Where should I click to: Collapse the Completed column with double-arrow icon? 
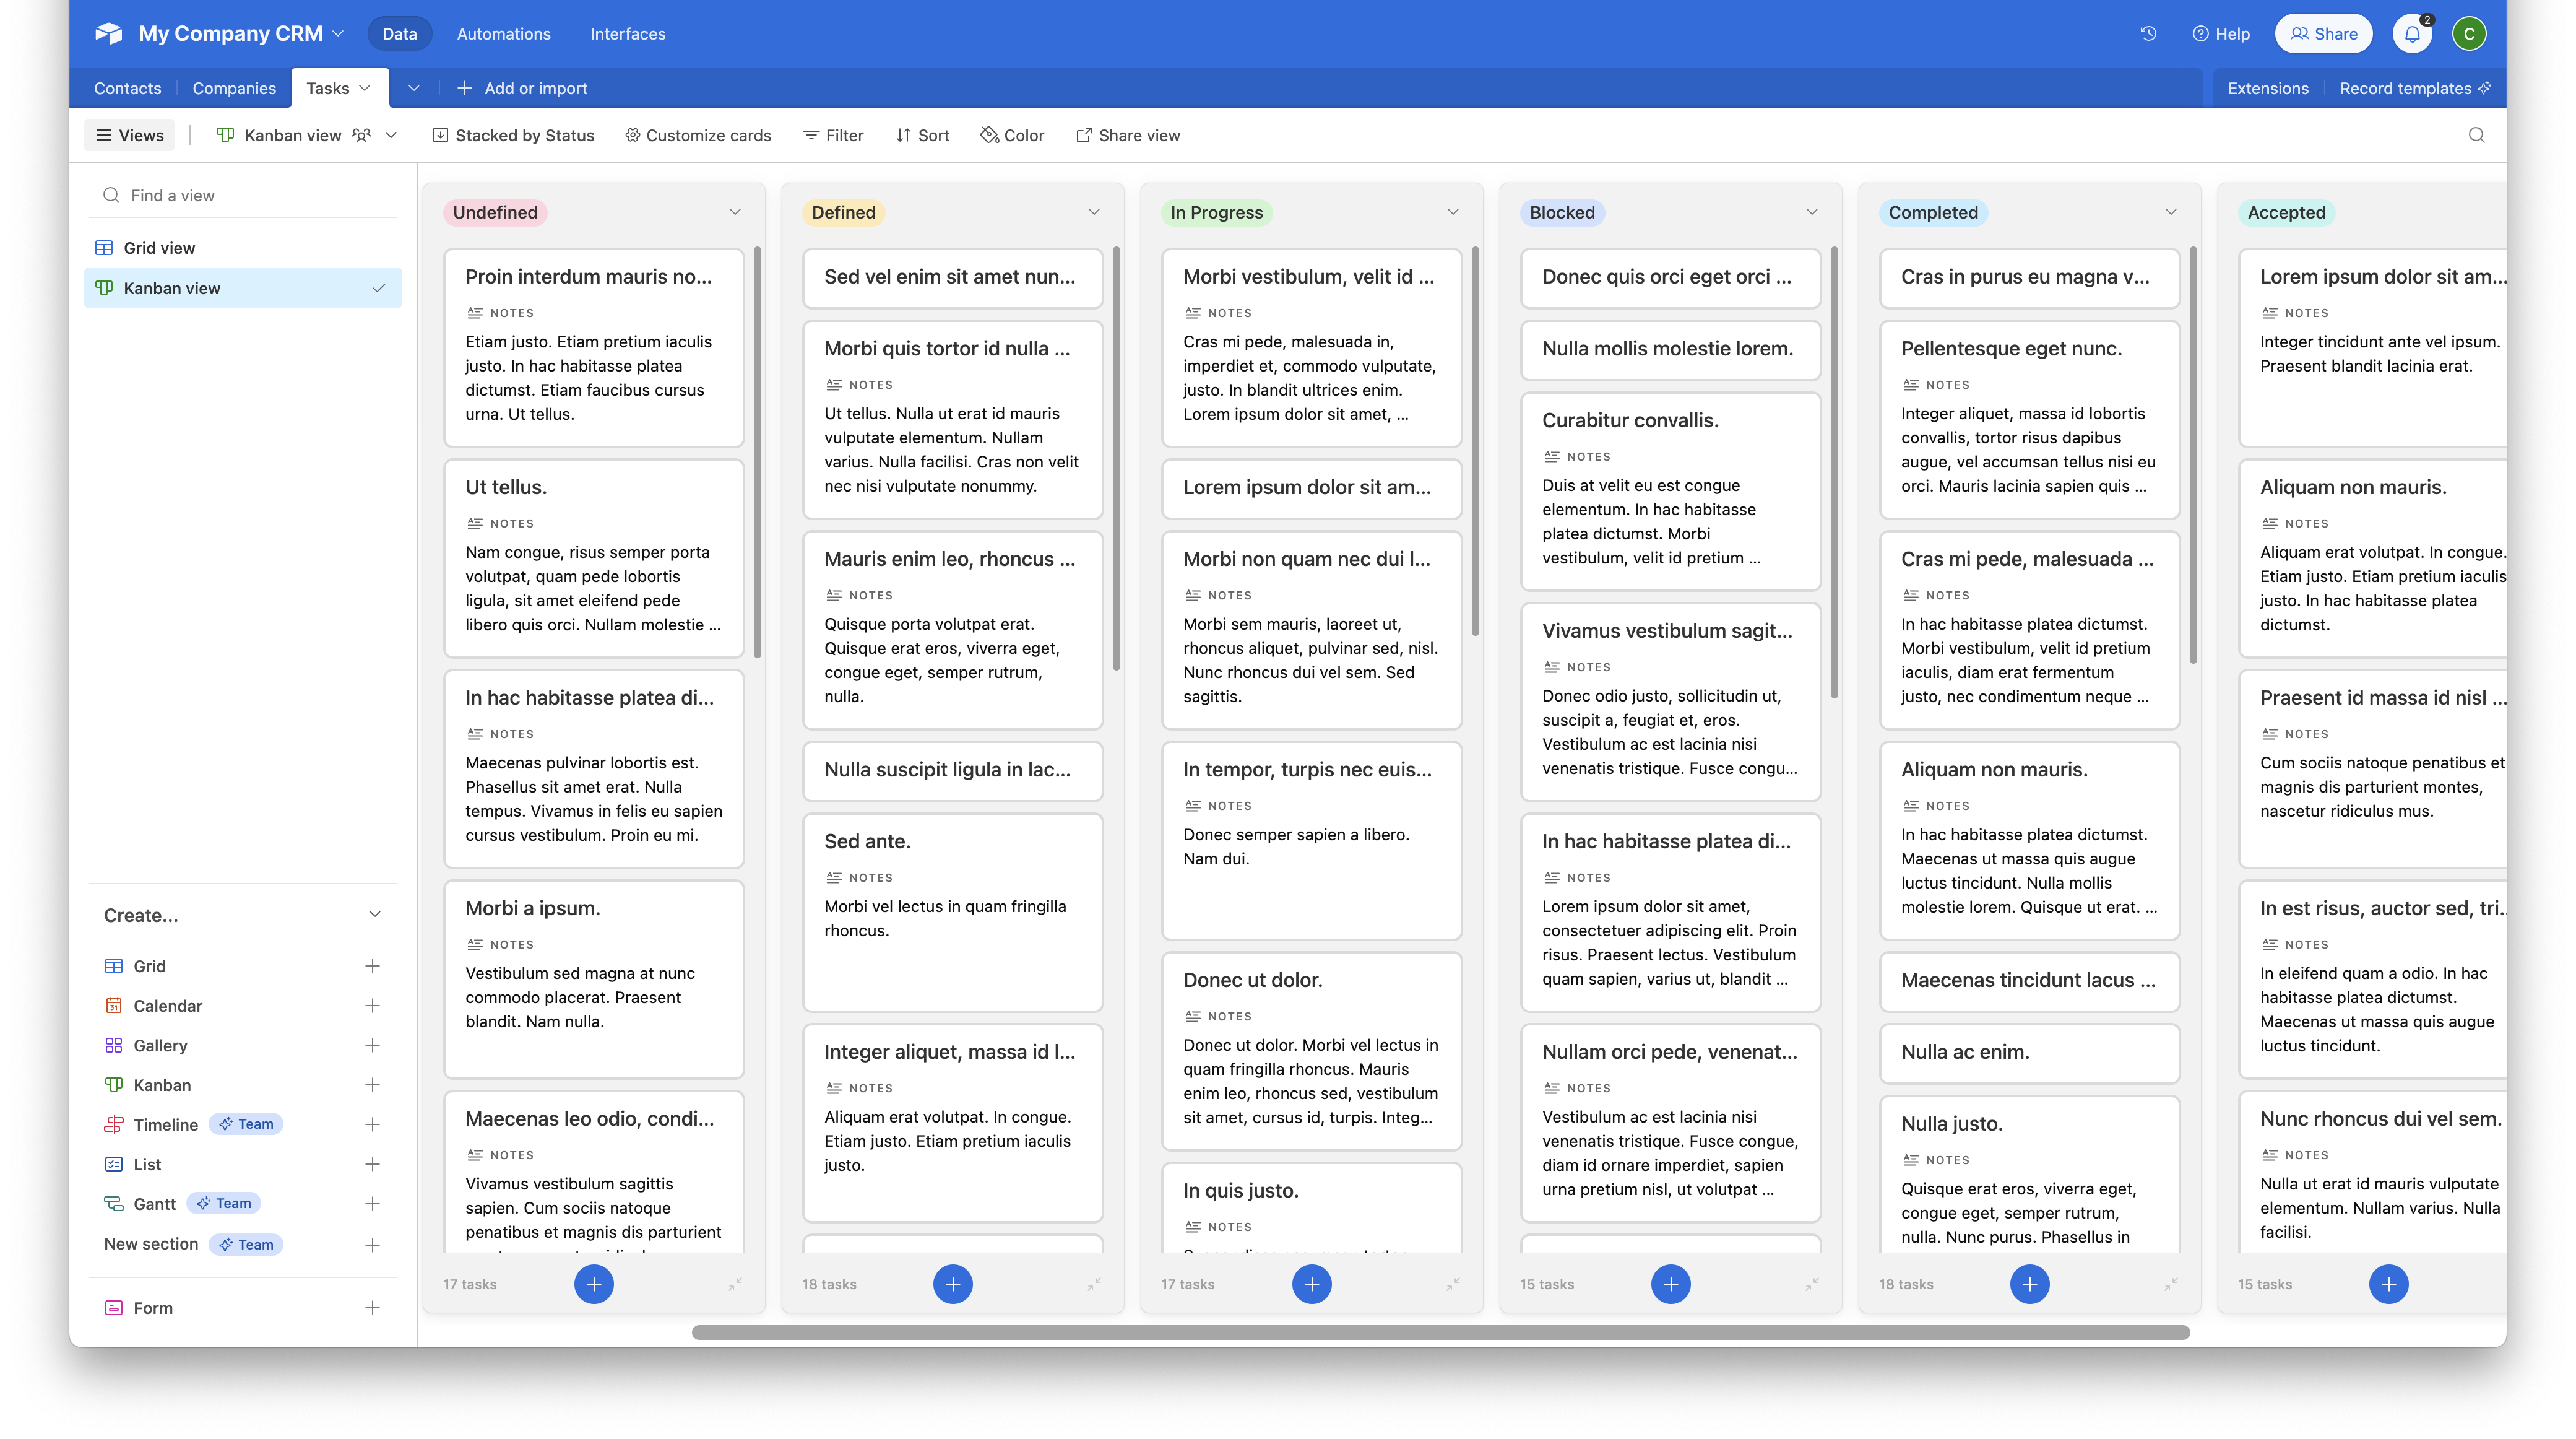pyautogui.click(x=2172, y=1285)
